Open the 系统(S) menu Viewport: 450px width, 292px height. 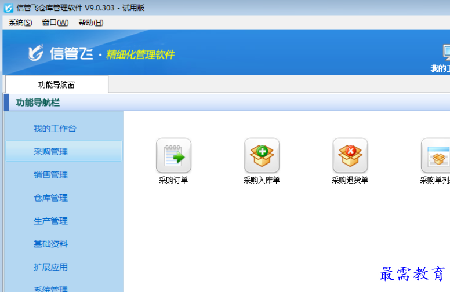coord(20,23)
